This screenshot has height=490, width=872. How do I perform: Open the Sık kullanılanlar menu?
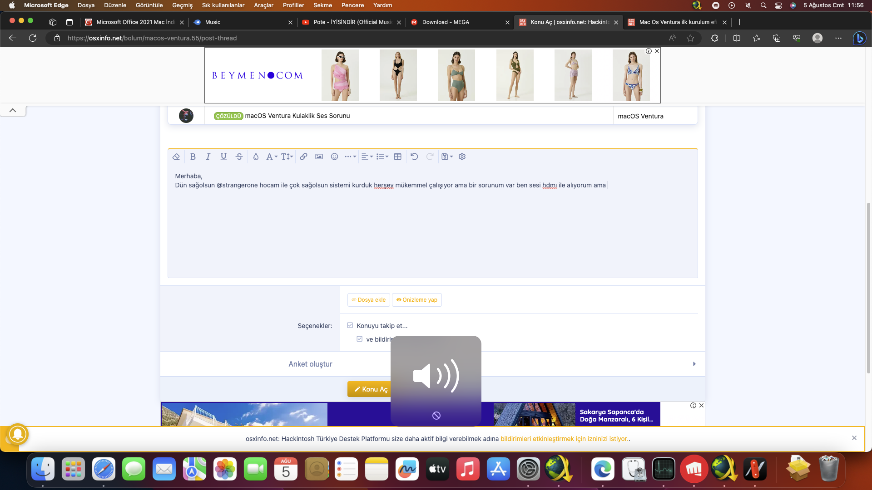[223, 5]
